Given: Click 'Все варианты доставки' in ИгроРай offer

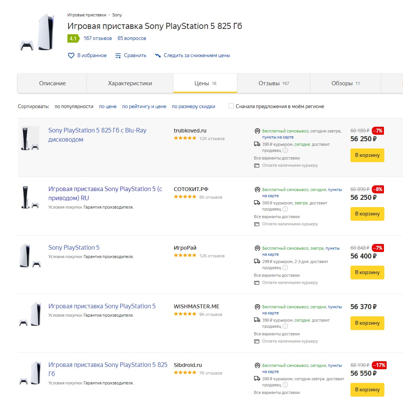Looking at the screenshot, I should [277, 275].
